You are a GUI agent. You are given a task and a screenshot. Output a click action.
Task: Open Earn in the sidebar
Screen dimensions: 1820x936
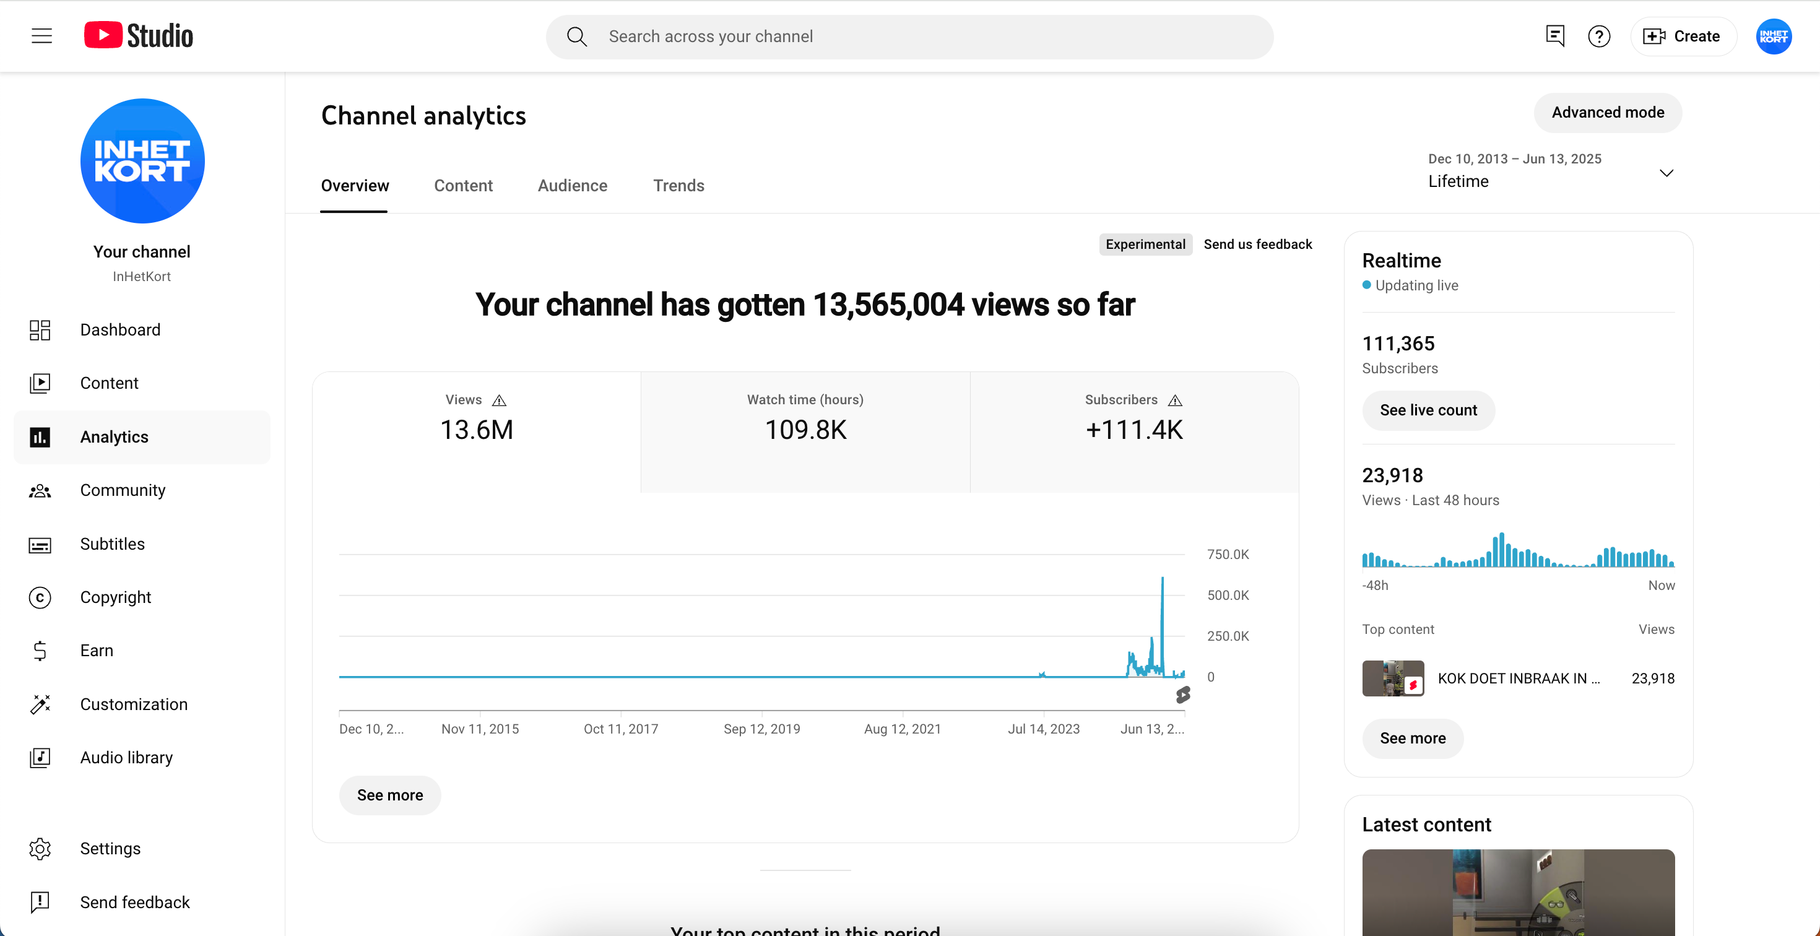pyautogui.click(x=142, y=651)
